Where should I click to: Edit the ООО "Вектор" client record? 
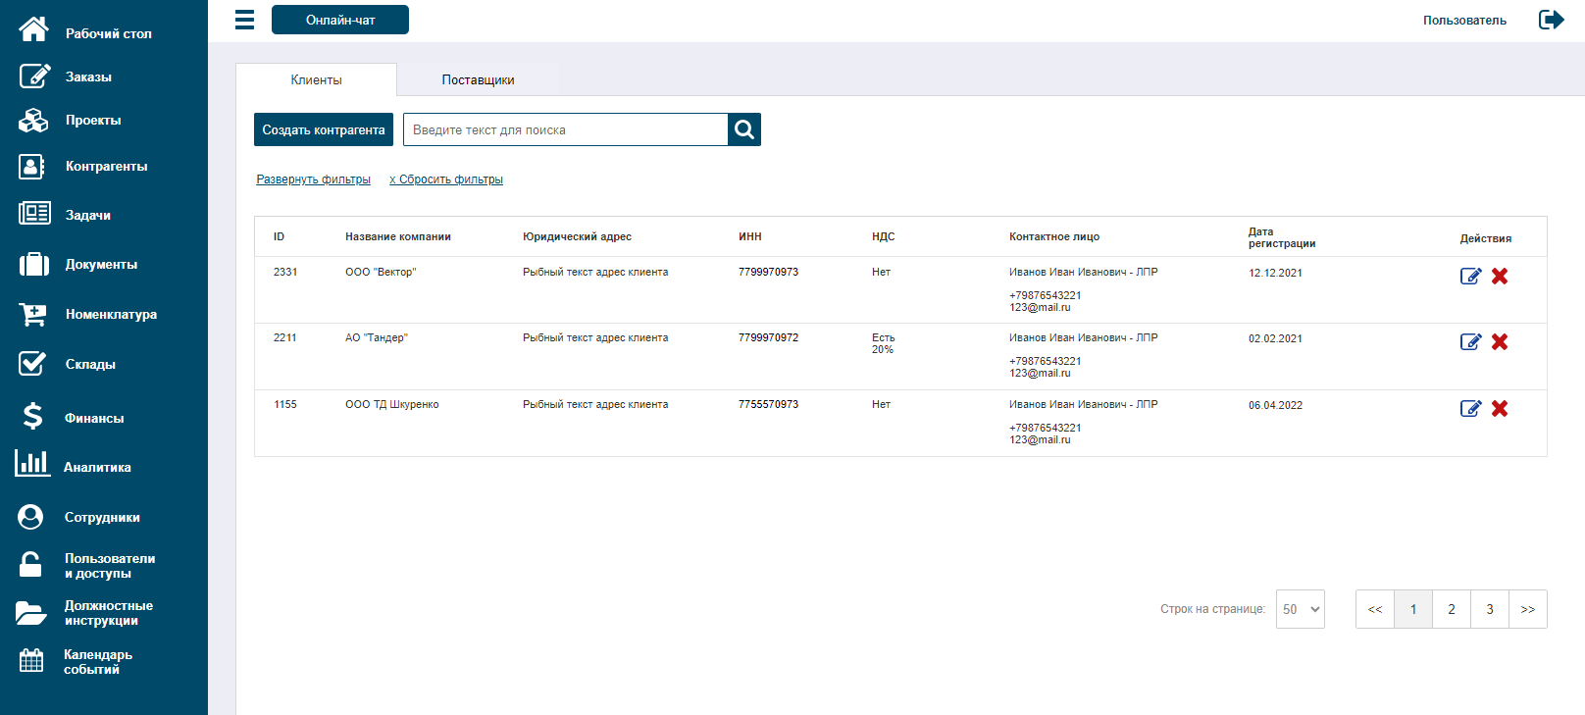click(1470, 276)
